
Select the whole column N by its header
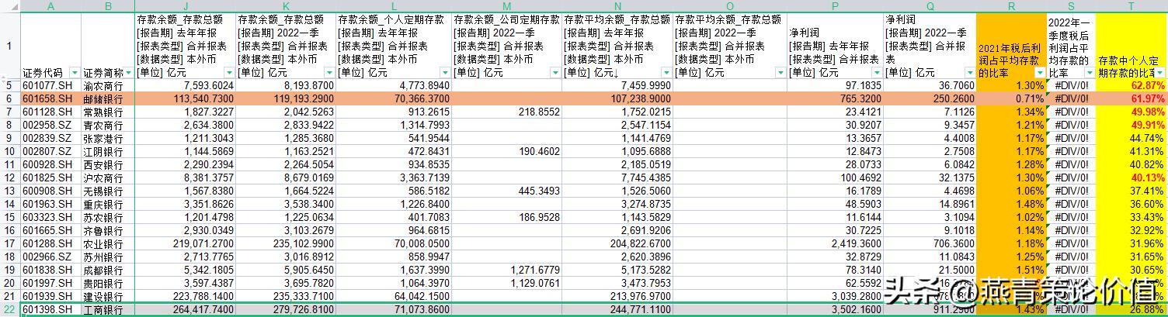tap(617, 6)
